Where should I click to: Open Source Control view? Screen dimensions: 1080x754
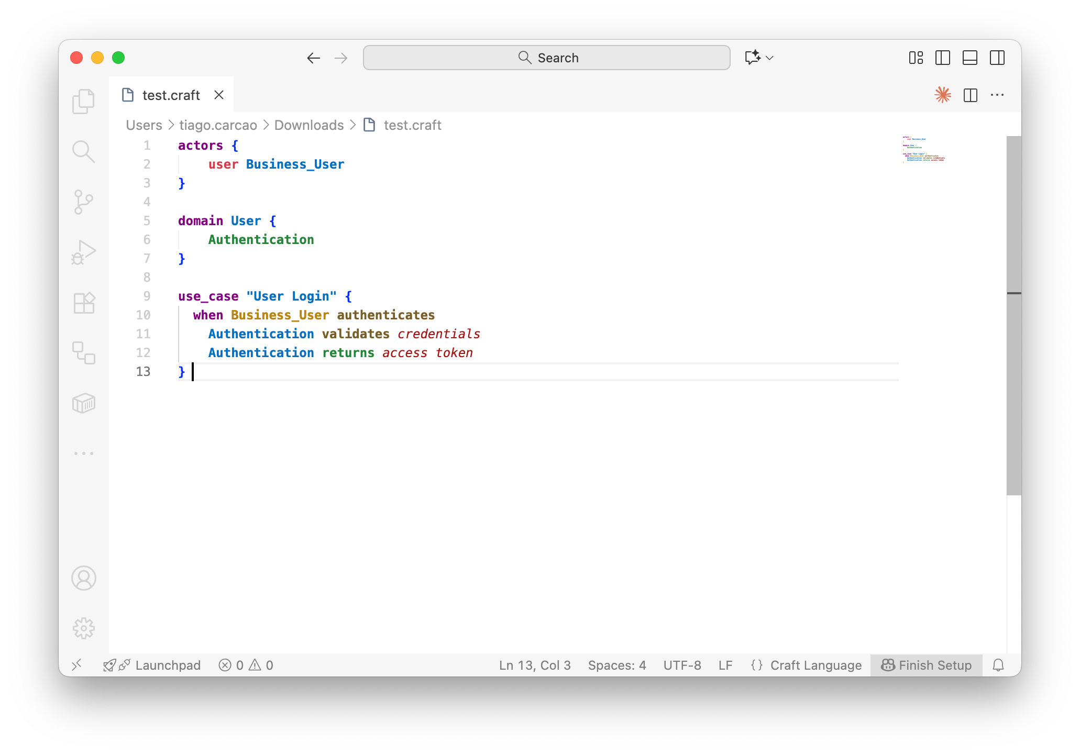pyautogui.click(x=84, y=202)
